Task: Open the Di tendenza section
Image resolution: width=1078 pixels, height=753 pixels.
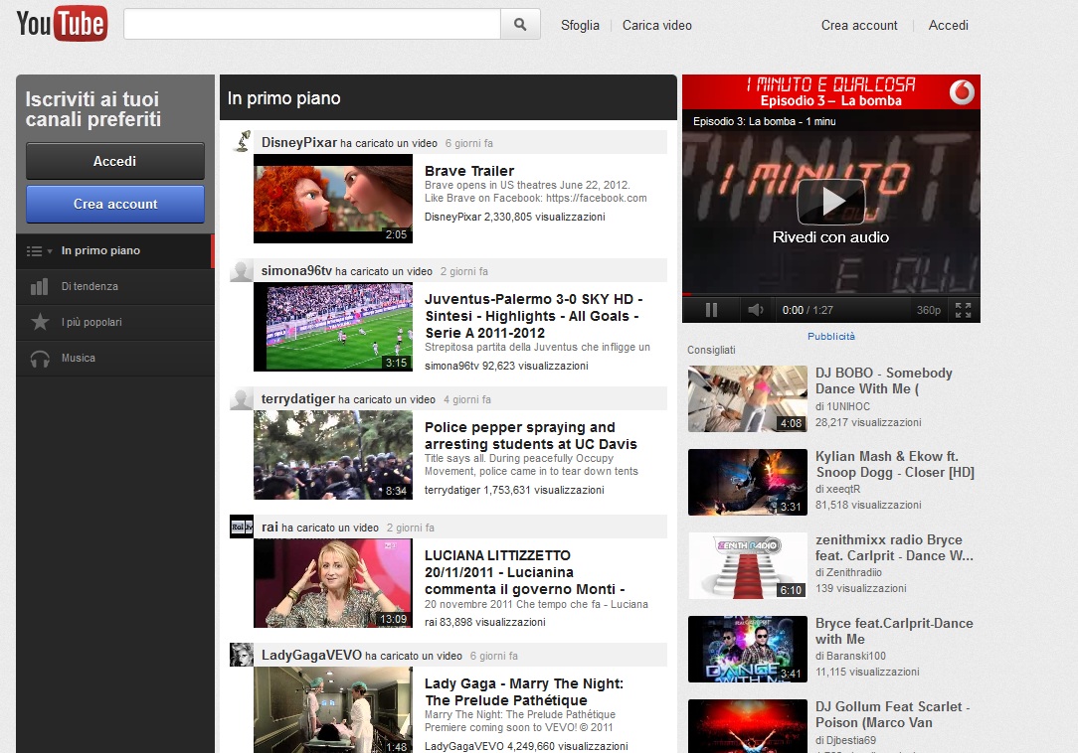Action: click(90, 287)
